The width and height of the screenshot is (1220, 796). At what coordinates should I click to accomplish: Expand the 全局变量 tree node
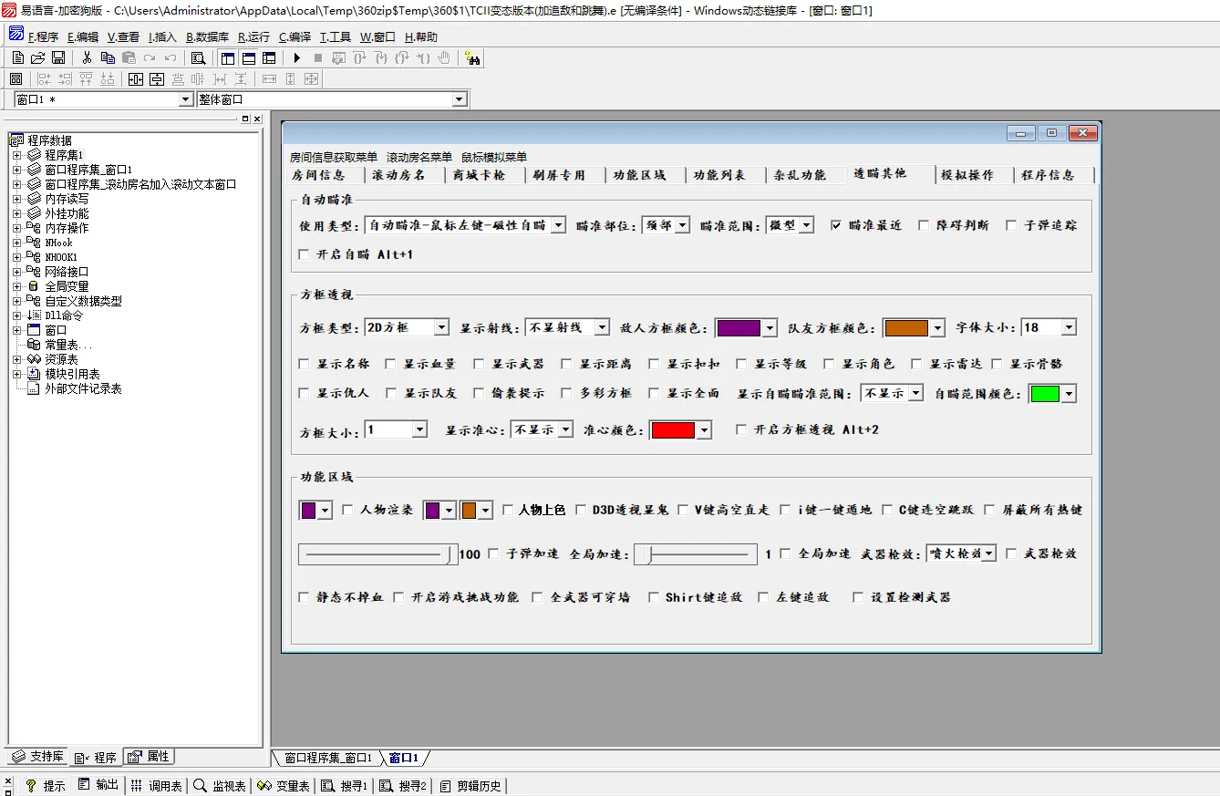pos(16,286)
